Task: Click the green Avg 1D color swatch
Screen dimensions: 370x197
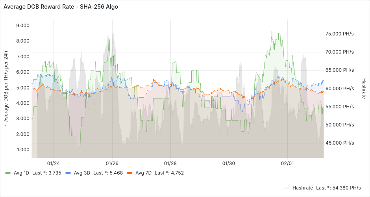Action: click(x=8, y=173)
